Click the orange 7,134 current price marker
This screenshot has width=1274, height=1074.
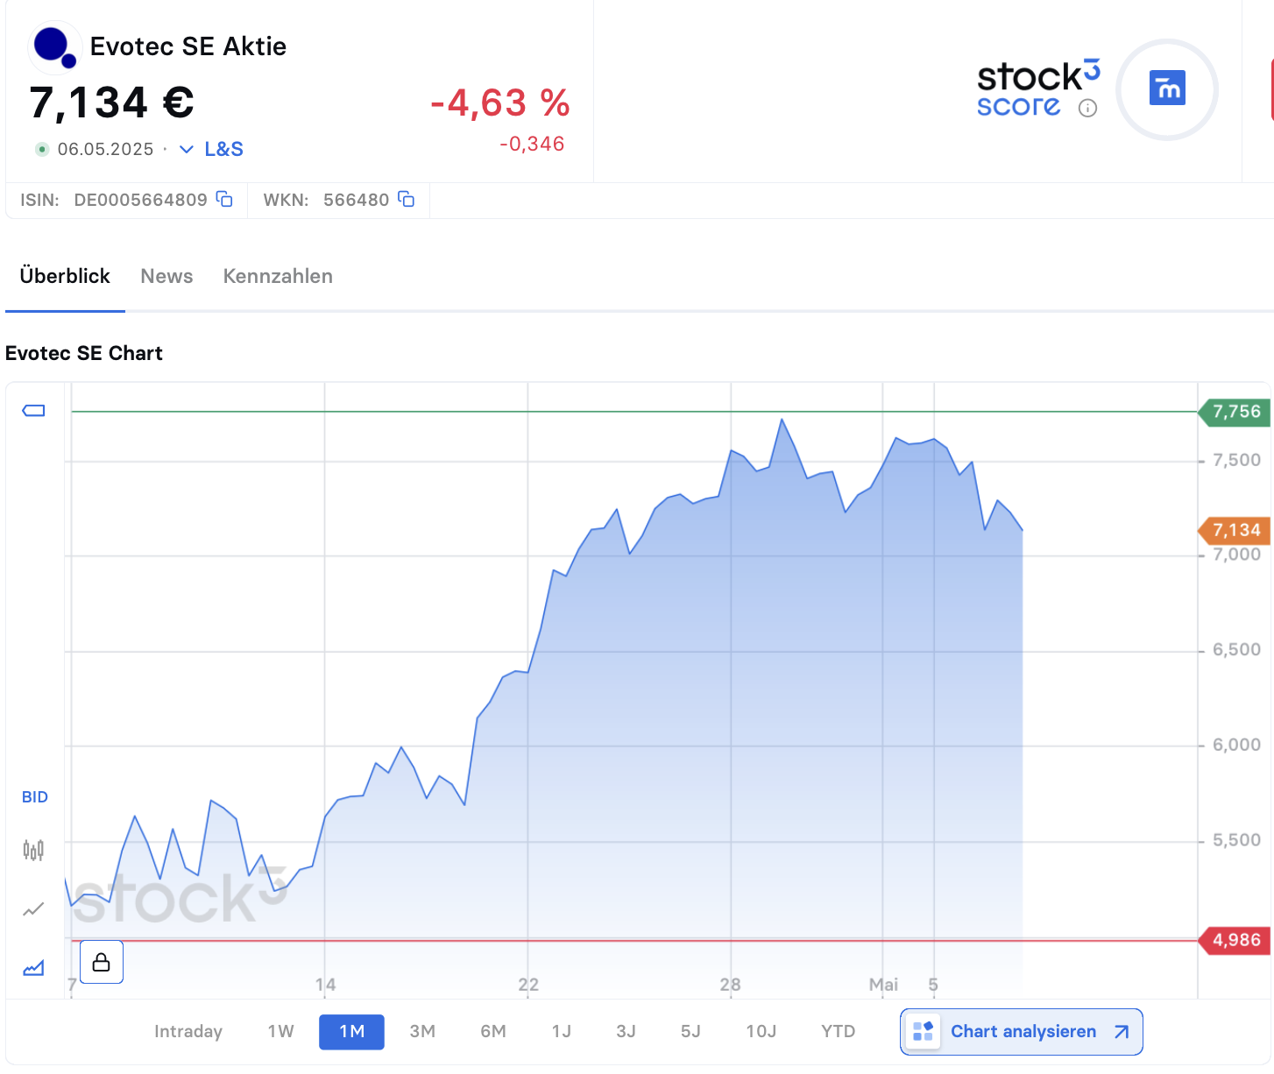tap(1234, 530)
